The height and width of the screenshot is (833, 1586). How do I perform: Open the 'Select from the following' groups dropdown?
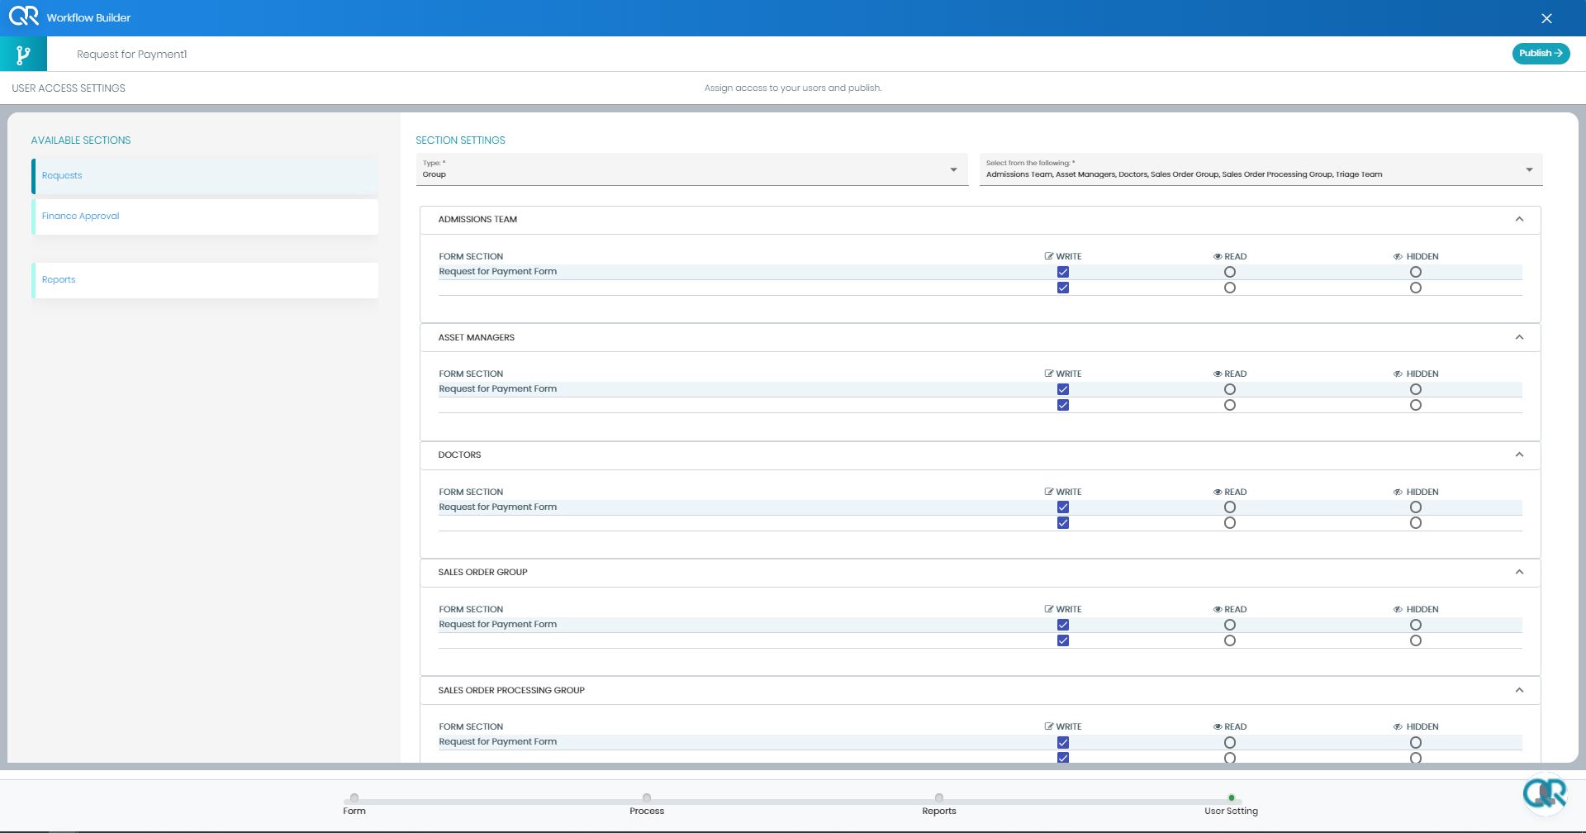[x=1261, y=169]
